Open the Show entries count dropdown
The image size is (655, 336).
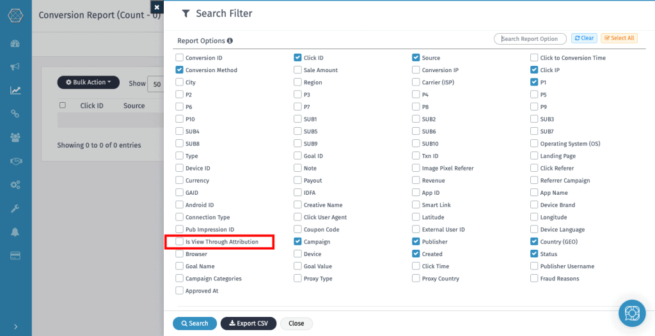(155, 84)
